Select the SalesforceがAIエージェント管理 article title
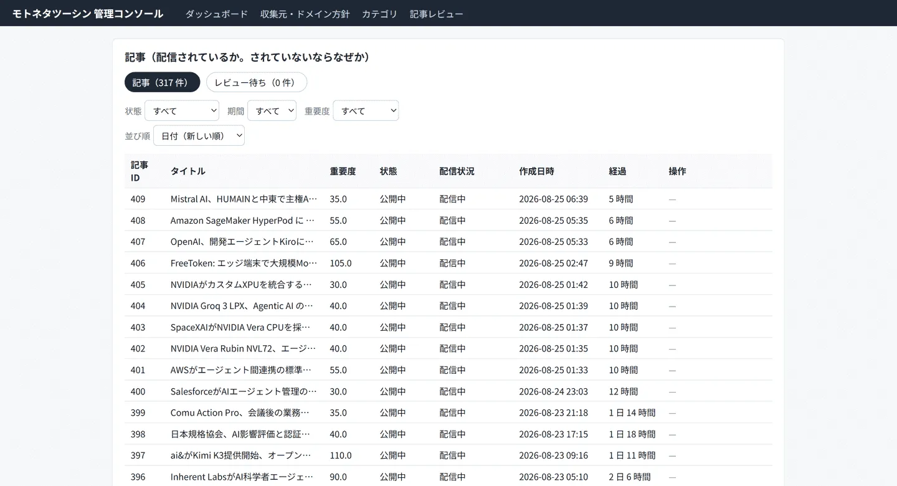897x486 pixels. point(244,392)
